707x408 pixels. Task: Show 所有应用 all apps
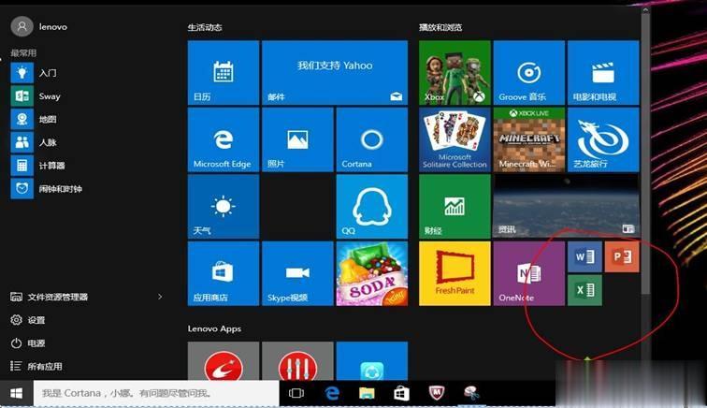36,367
